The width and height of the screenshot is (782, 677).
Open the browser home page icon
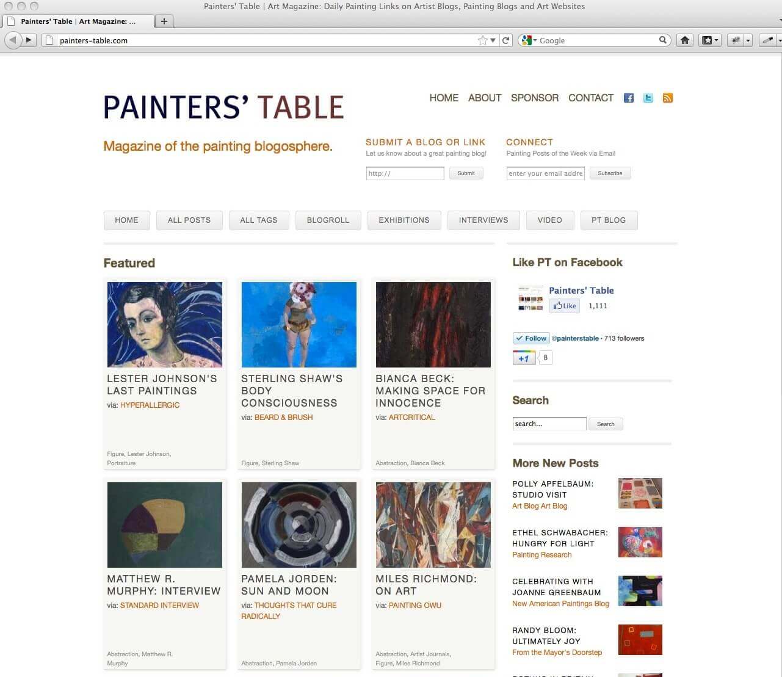tap(685, 40)
